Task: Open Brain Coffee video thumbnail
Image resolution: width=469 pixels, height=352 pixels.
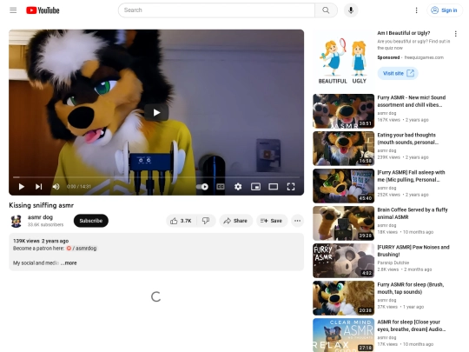Action: (x=343, y=223)
